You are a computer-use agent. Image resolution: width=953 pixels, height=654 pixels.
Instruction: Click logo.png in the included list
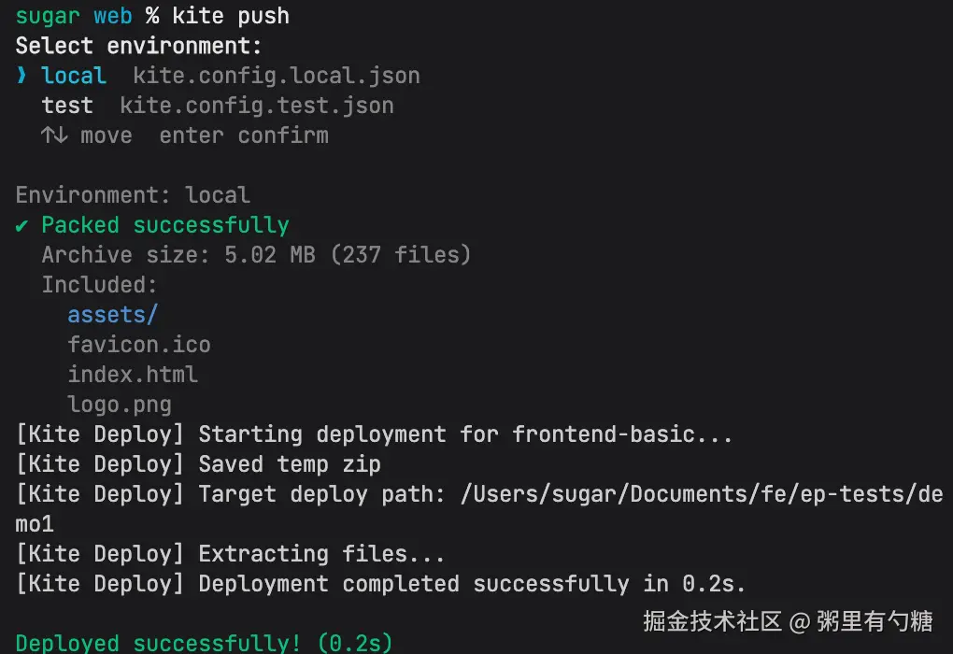coord(120,405)
